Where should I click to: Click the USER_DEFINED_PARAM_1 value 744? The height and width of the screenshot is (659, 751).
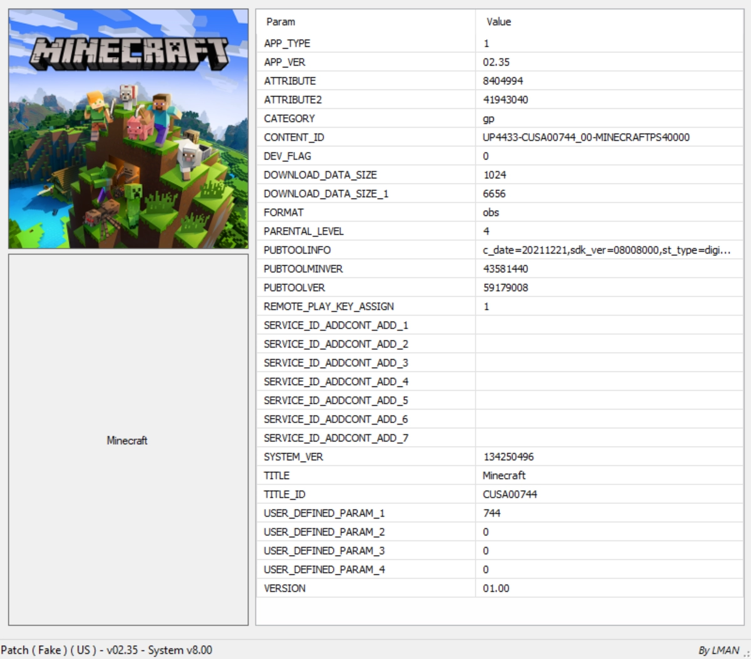(x=492, y=513)
